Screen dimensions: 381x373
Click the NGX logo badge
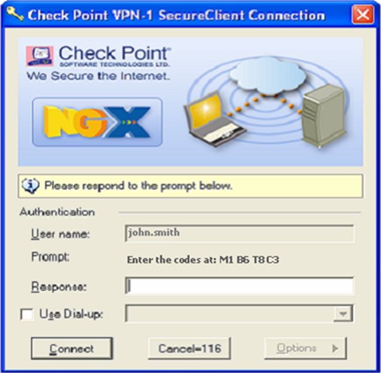(97, 122)
